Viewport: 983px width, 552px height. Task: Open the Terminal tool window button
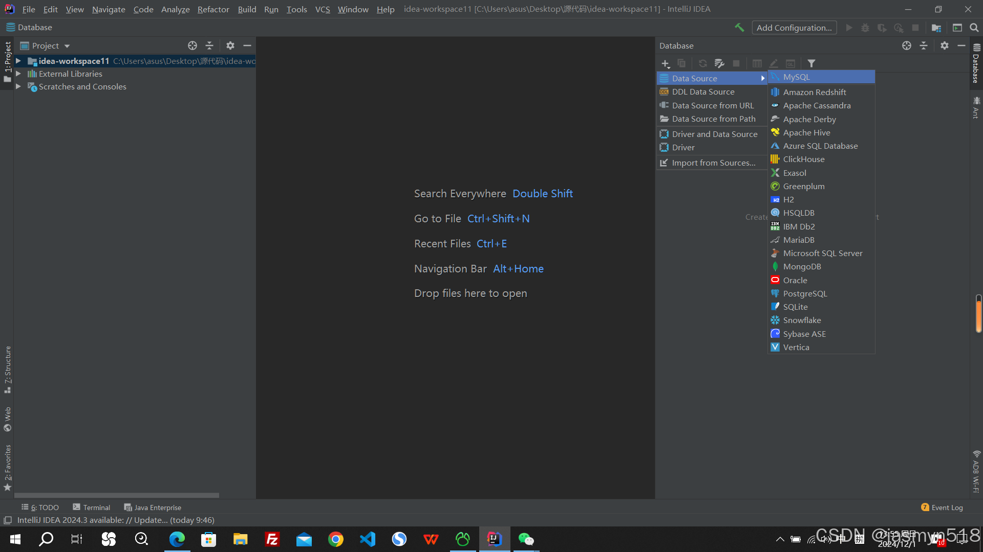pos(92,508)
